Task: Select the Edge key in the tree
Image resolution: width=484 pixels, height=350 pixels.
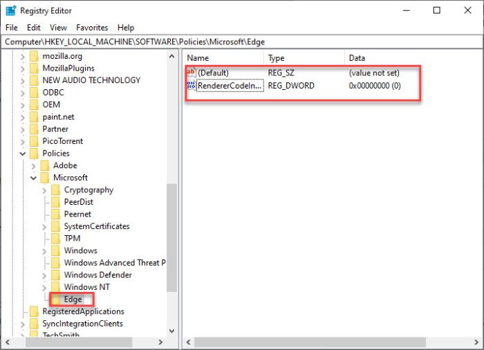Action: point(73,299)
